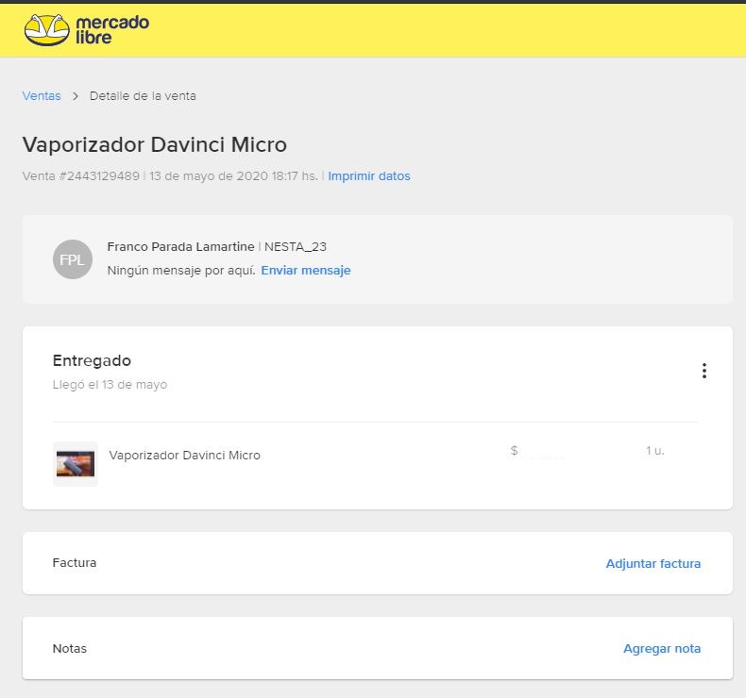The width and height of the screenshot is (746, 698).
Task: Click buyer name Franco Parada Lamartine
Action: (x=180, y=246)
